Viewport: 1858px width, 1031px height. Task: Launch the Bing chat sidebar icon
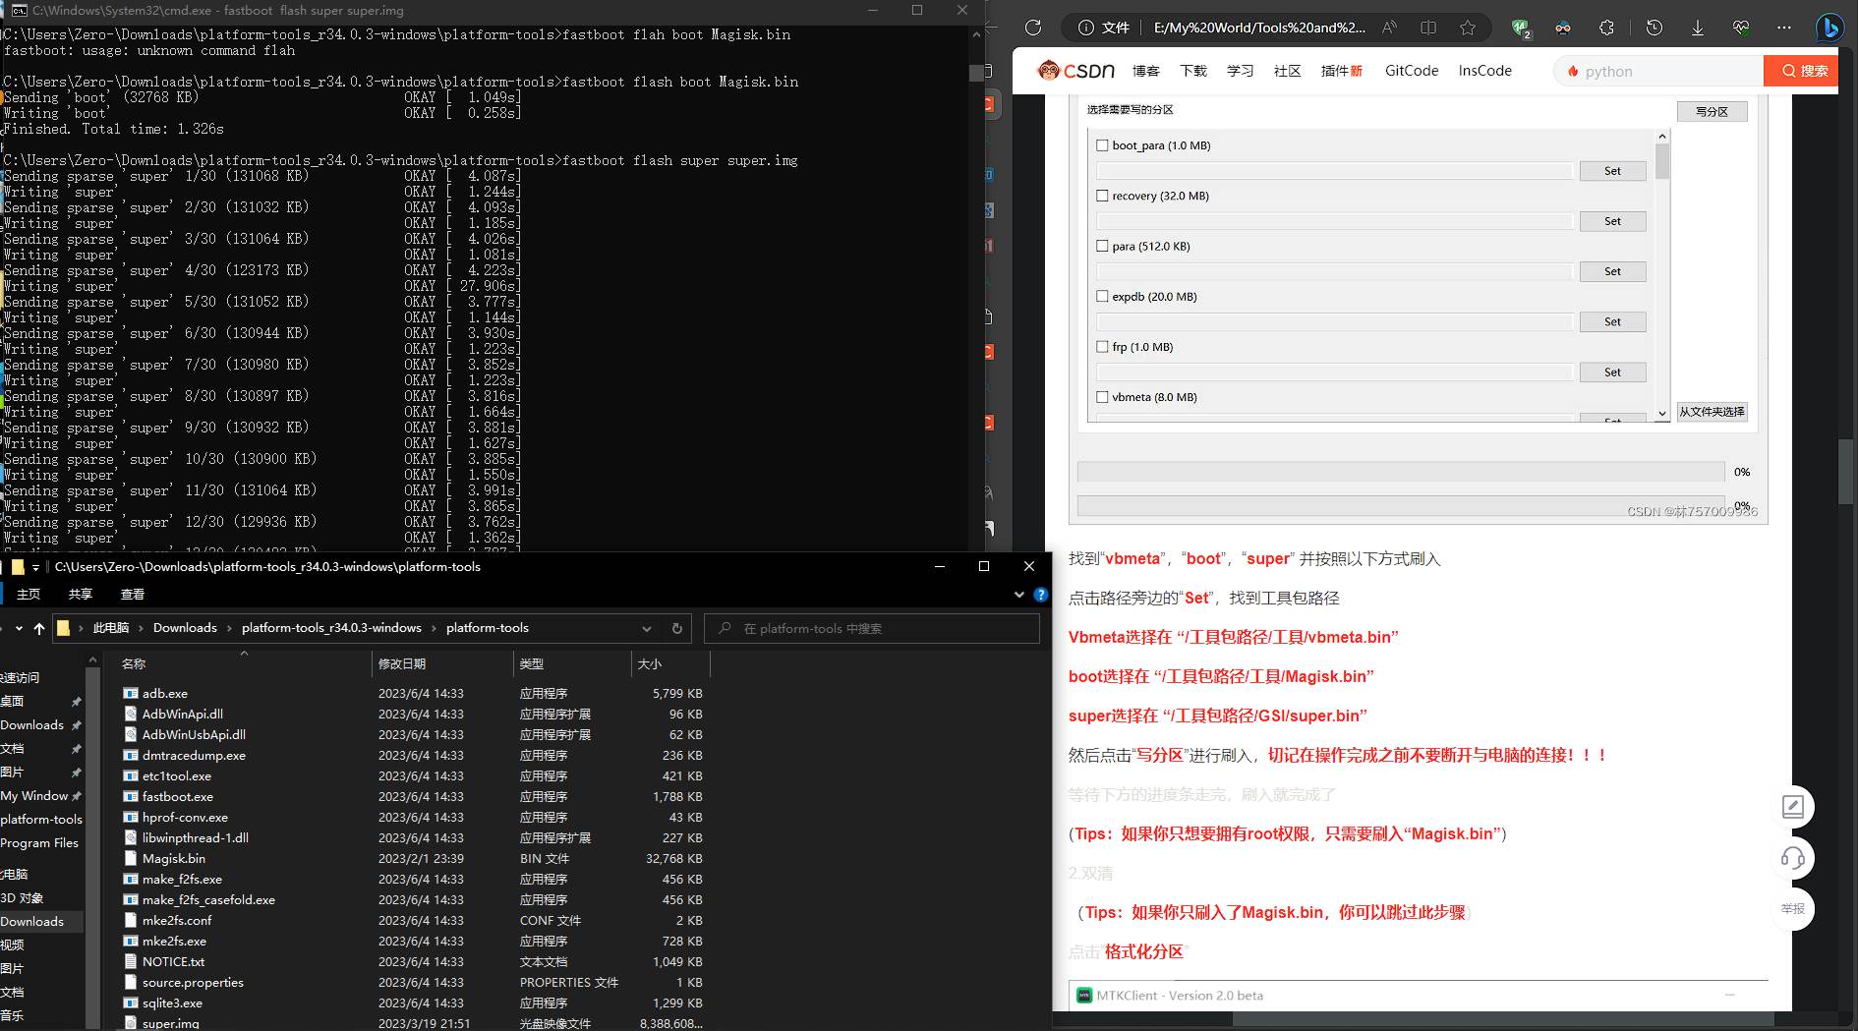[x=1829, y=28]
